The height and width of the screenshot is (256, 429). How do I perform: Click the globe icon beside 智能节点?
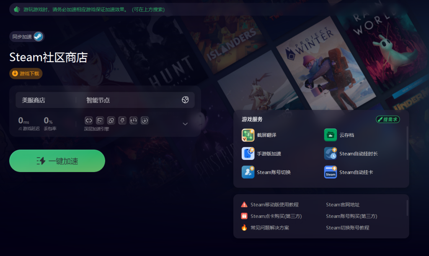pos(185,100)
